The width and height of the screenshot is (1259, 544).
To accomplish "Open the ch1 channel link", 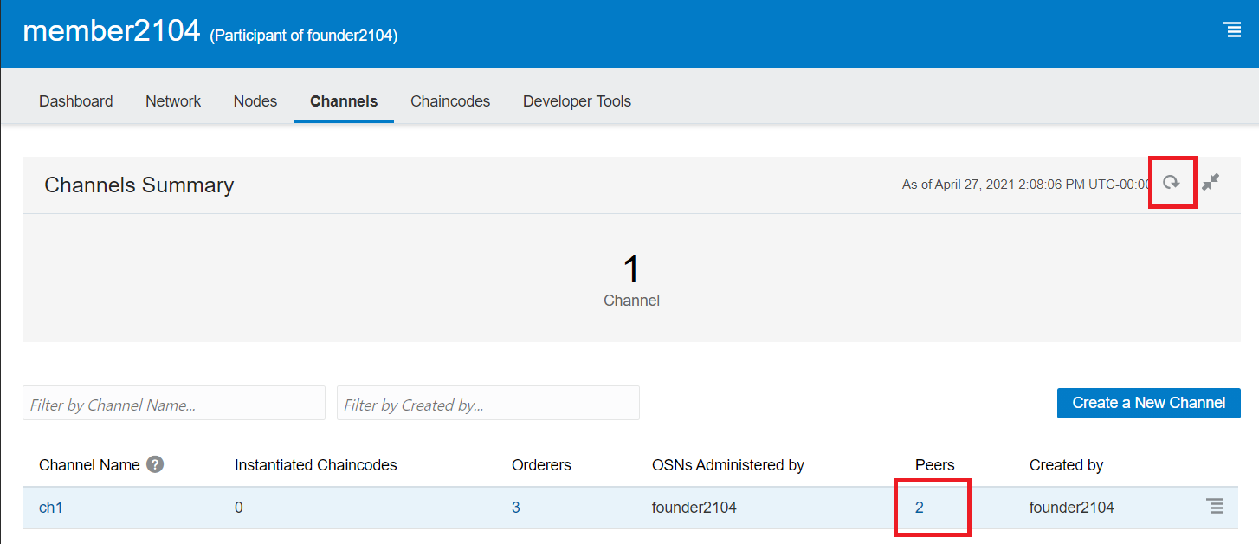I will pyautogui.click(x=51, y=508).
